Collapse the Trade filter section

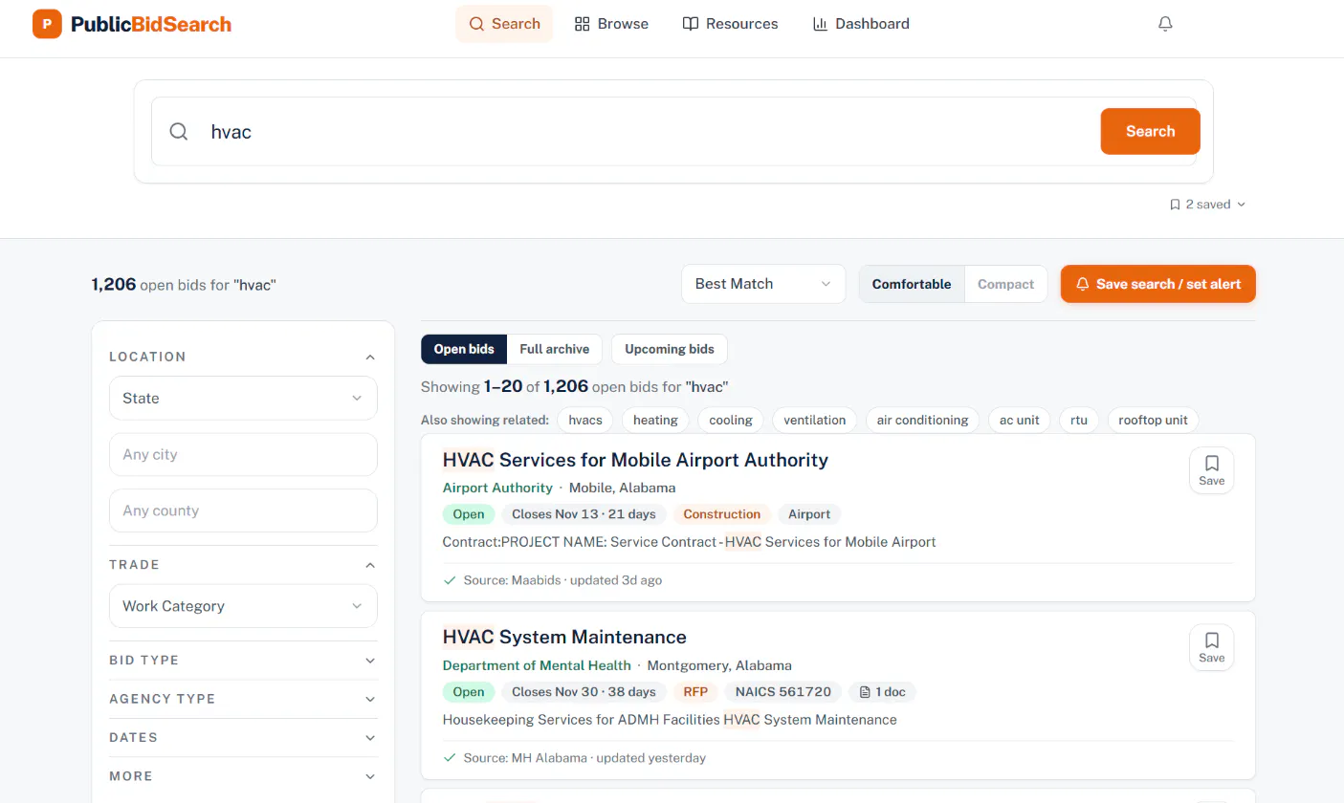[243, 565]
